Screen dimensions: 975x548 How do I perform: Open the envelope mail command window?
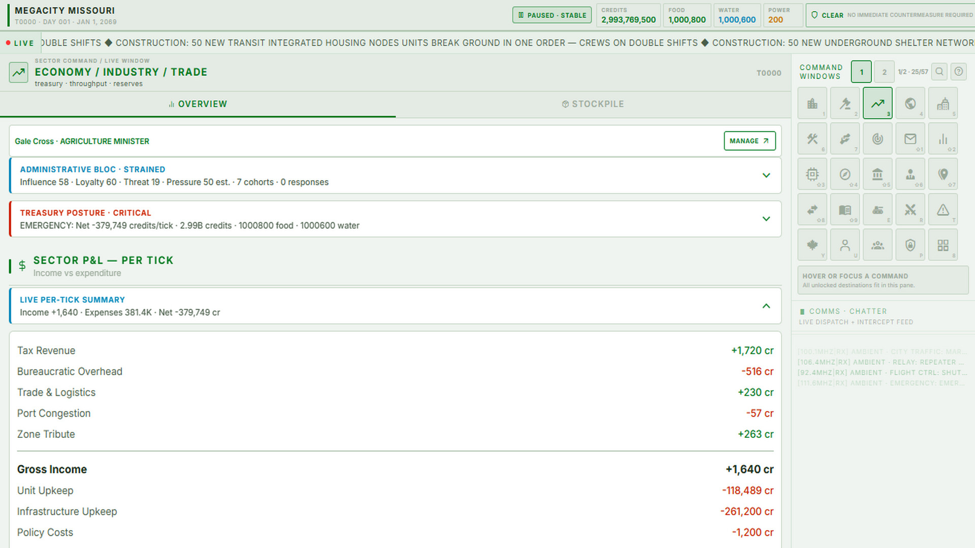pyautogui.click(x=911, y=139)
